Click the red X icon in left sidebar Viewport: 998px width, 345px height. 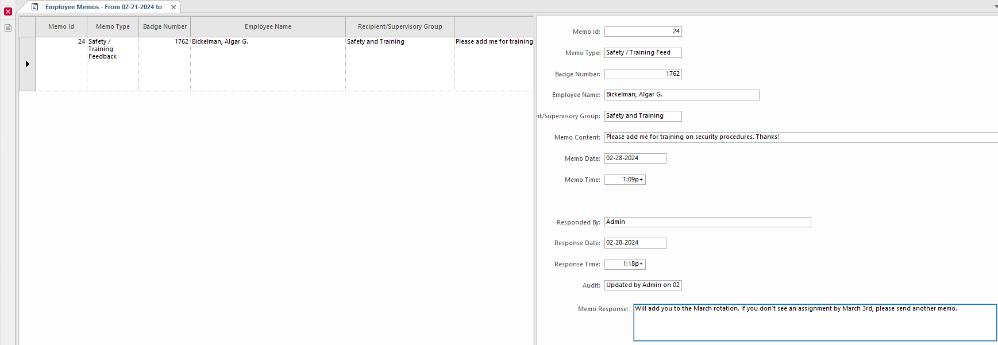coord(8,11)
